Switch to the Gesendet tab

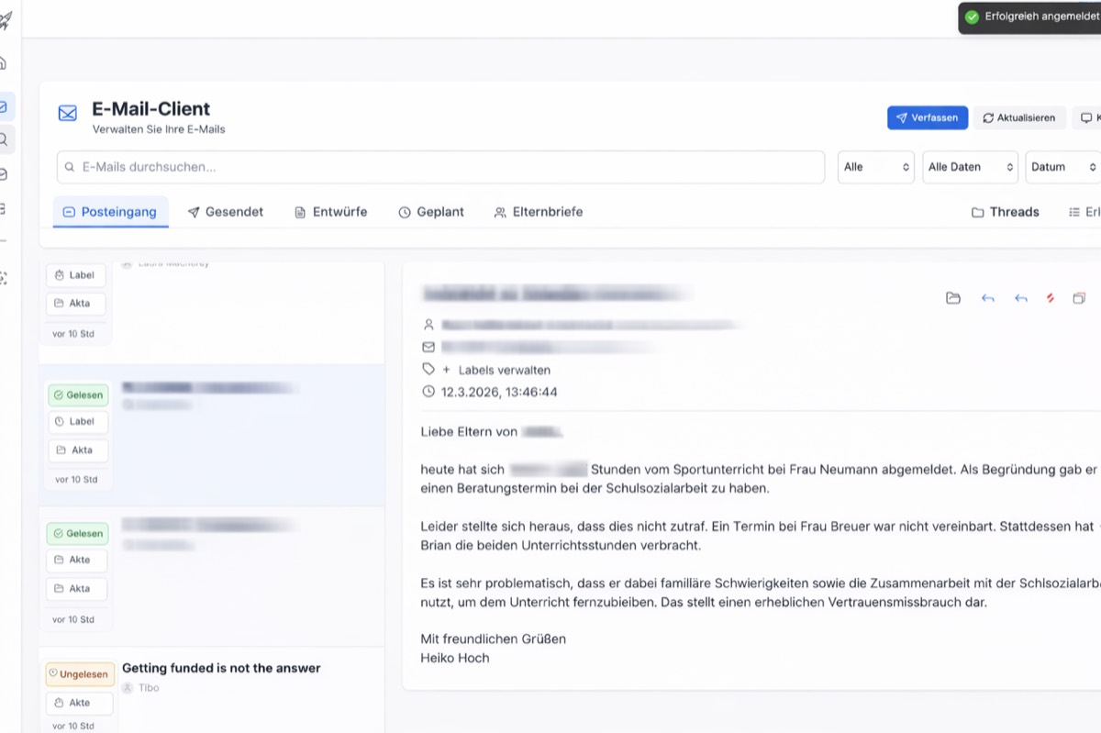pyautogui.click(x=226, y=211)
